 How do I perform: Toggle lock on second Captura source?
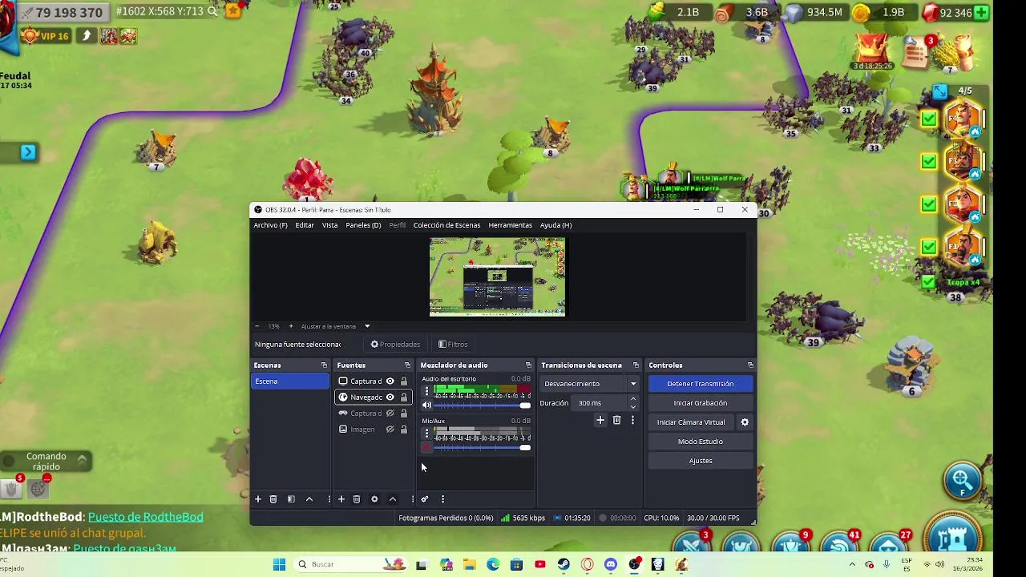[x=404, y=414]
